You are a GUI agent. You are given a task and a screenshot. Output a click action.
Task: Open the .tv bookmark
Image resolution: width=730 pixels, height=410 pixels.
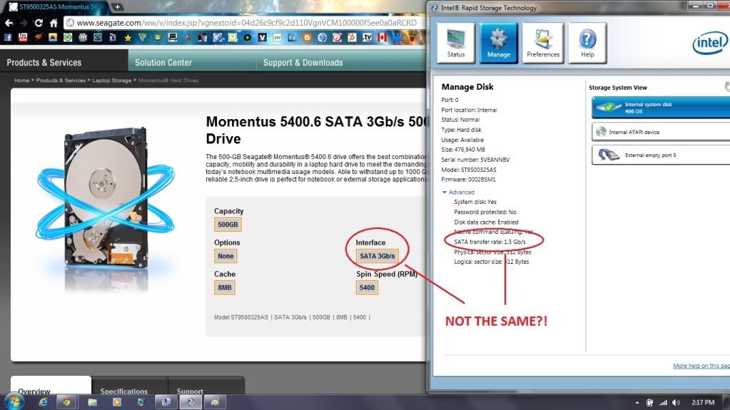[367, 38]
